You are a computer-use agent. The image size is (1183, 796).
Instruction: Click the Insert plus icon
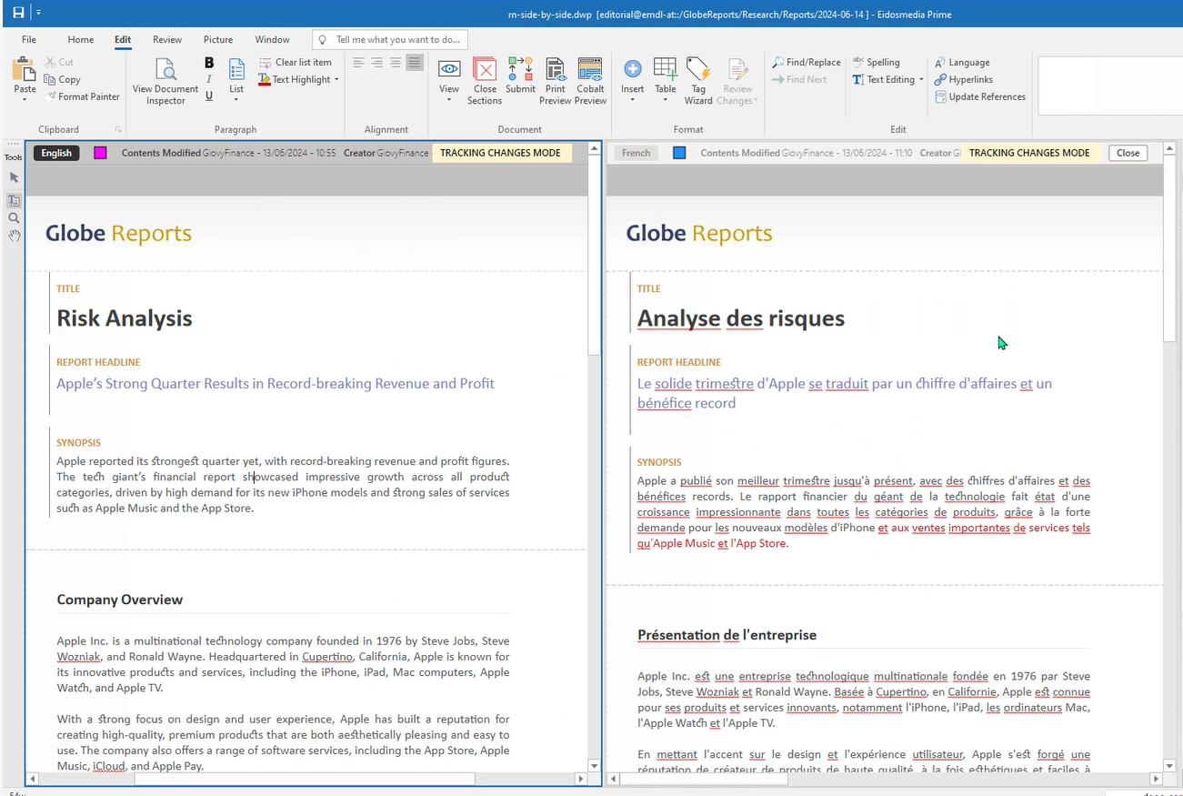pos(633,69)
